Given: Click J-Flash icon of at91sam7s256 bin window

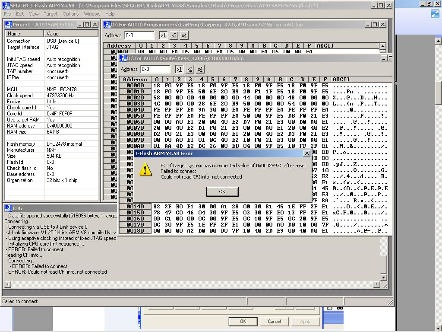Looking at the screenshot, I should (x=107, y=25).
